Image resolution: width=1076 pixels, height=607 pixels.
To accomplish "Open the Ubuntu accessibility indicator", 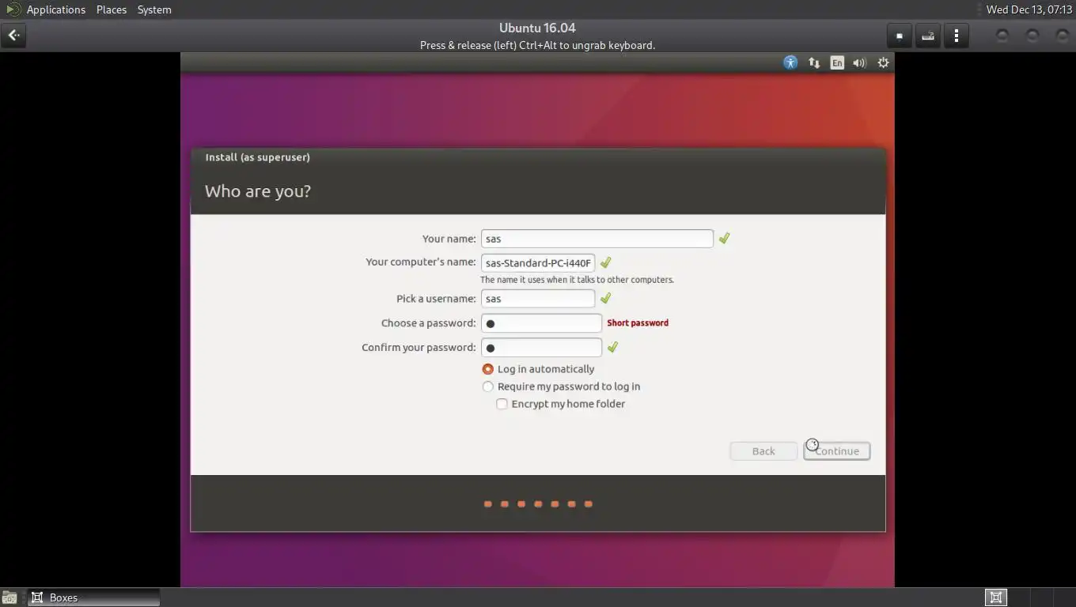I will (x=790, y=62).
